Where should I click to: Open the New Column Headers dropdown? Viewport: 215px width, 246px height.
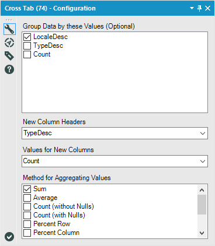(x=115, y=133)
